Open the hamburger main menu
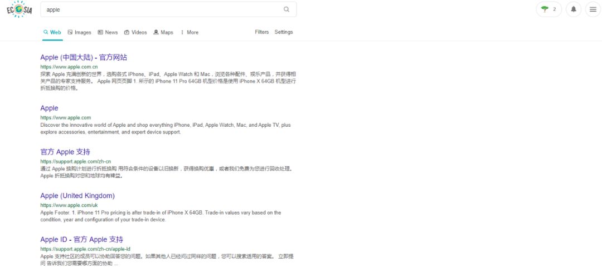 click(593, 9)
